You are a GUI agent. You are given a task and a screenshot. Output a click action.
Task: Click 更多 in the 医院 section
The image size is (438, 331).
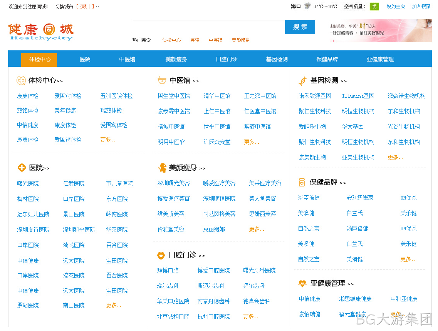point(114,305)
